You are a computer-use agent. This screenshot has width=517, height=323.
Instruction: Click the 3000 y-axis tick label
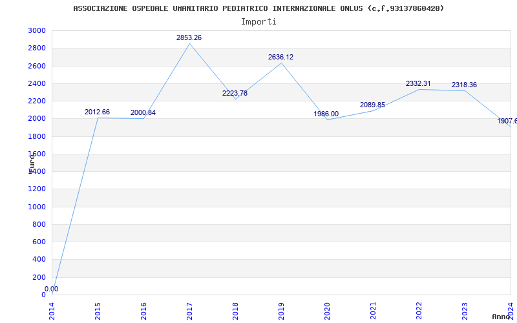pos(37,30)
